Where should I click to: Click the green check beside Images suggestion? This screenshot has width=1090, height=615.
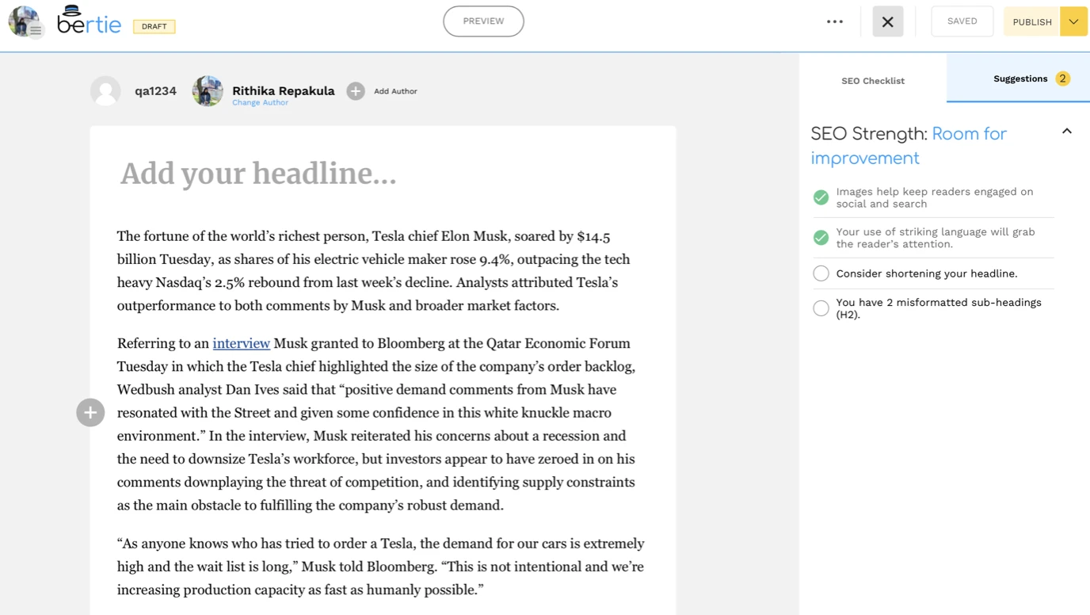tap(821, 197)
